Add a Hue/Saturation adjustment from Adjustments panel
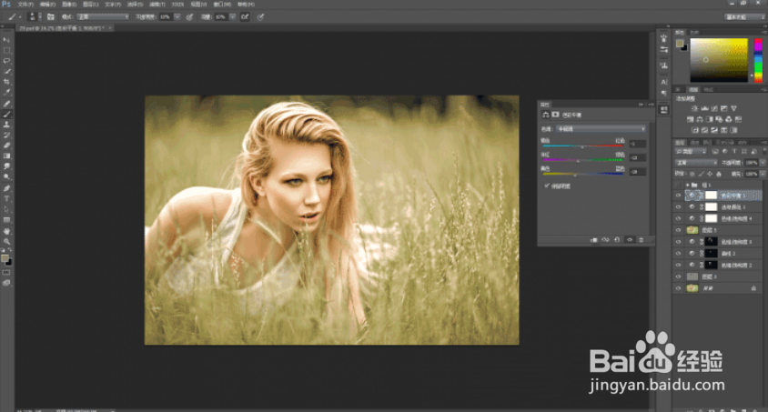This screenshot has height=412, width=768. [x=690, y=119]
